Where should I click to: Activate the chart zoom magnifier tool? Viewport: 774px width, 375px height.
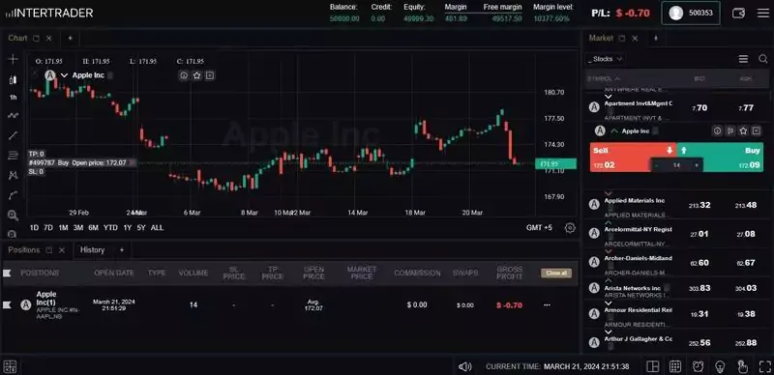click(x=13, y=216)
